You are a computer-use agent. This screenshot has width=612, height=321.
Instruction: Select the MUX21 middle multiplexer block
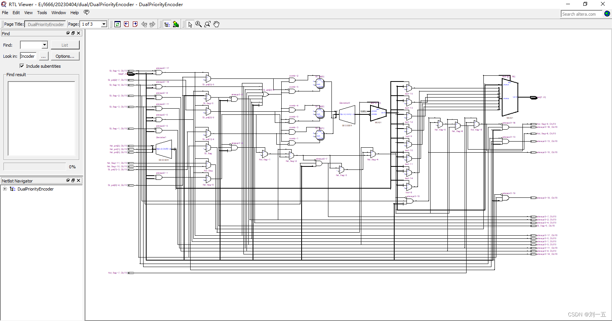[x=378, y=113]
